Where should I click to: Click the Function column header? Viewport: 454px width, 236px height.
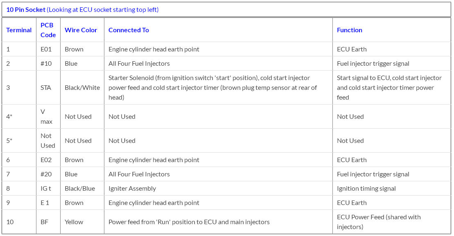(x=349, y=30)
